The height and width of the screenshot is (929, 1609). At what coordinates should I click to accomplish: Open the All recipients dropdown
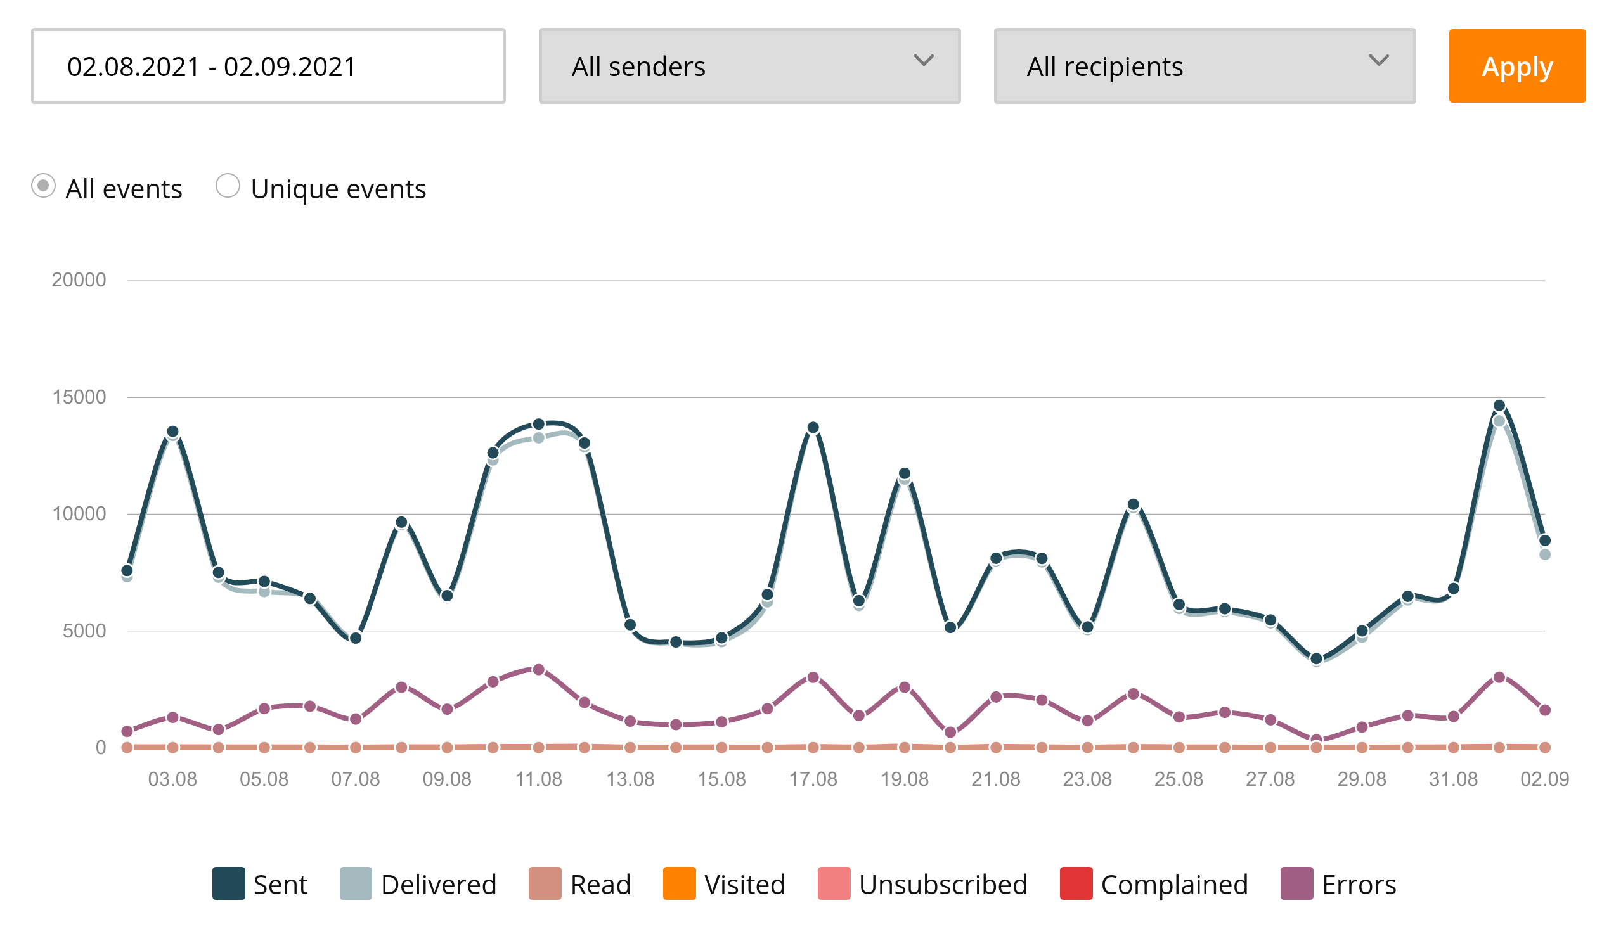click(1205, 66)
